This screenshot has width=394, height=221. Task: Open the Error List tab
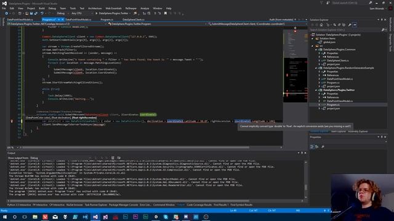point(145,204)
